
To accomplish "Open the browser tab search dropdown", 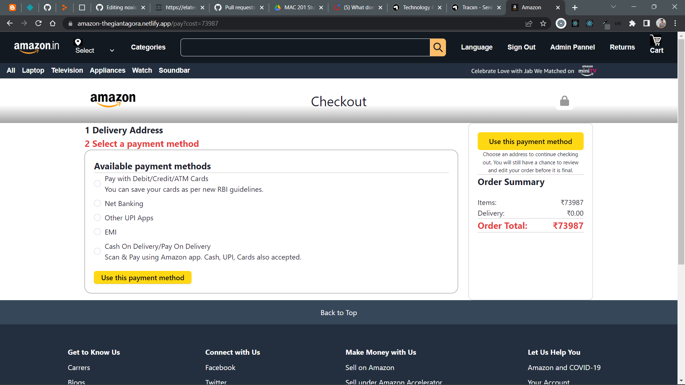I will [613, 7].
